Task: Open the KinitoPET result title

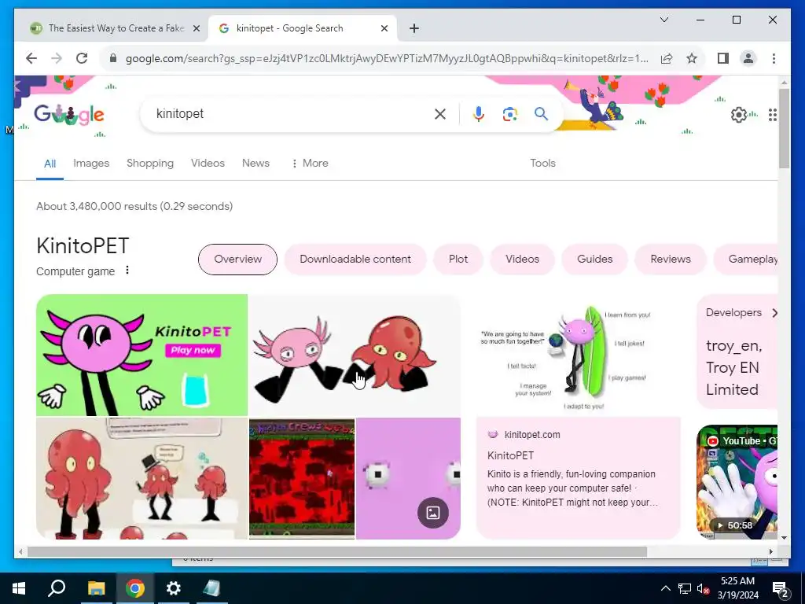Action: (x=510, y=455)
